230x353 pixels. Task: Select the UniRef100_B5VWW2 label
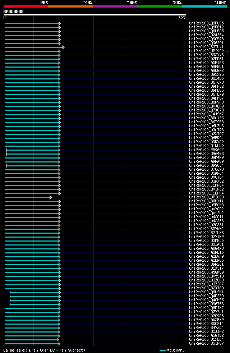pos(206,229)
